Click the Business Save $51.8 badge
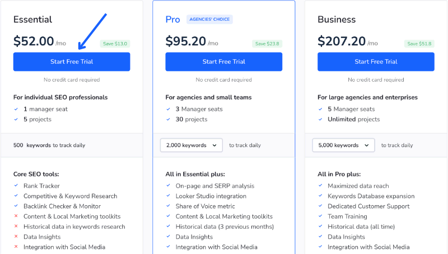The height and width of the screenshot is (254, 448). [x=419, y=44]
